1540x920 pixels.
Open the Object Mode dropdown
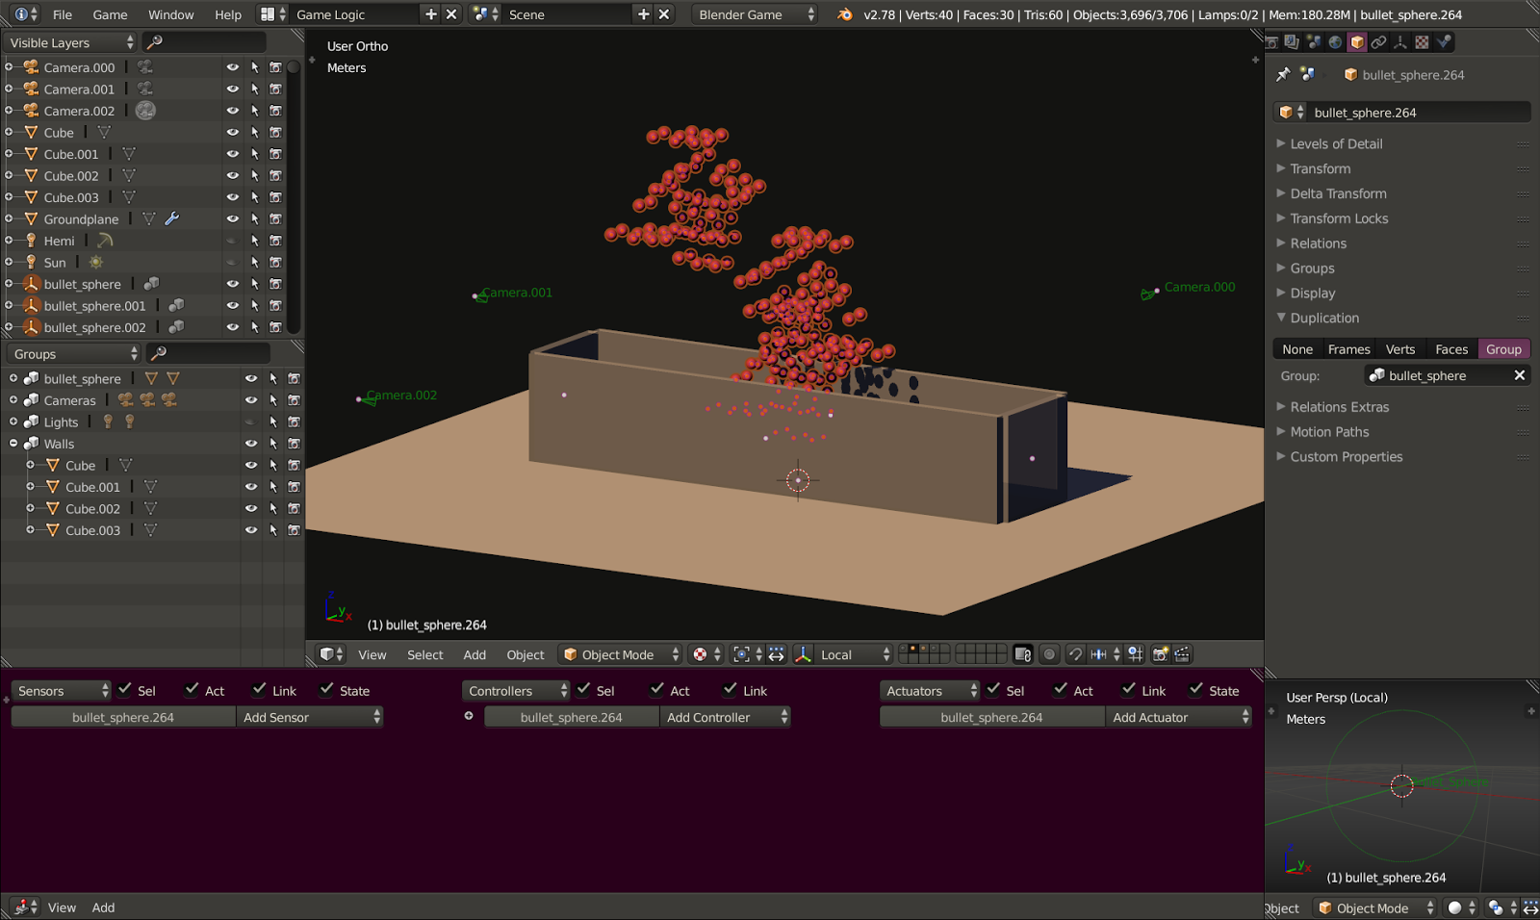click(x=619, y=654)
